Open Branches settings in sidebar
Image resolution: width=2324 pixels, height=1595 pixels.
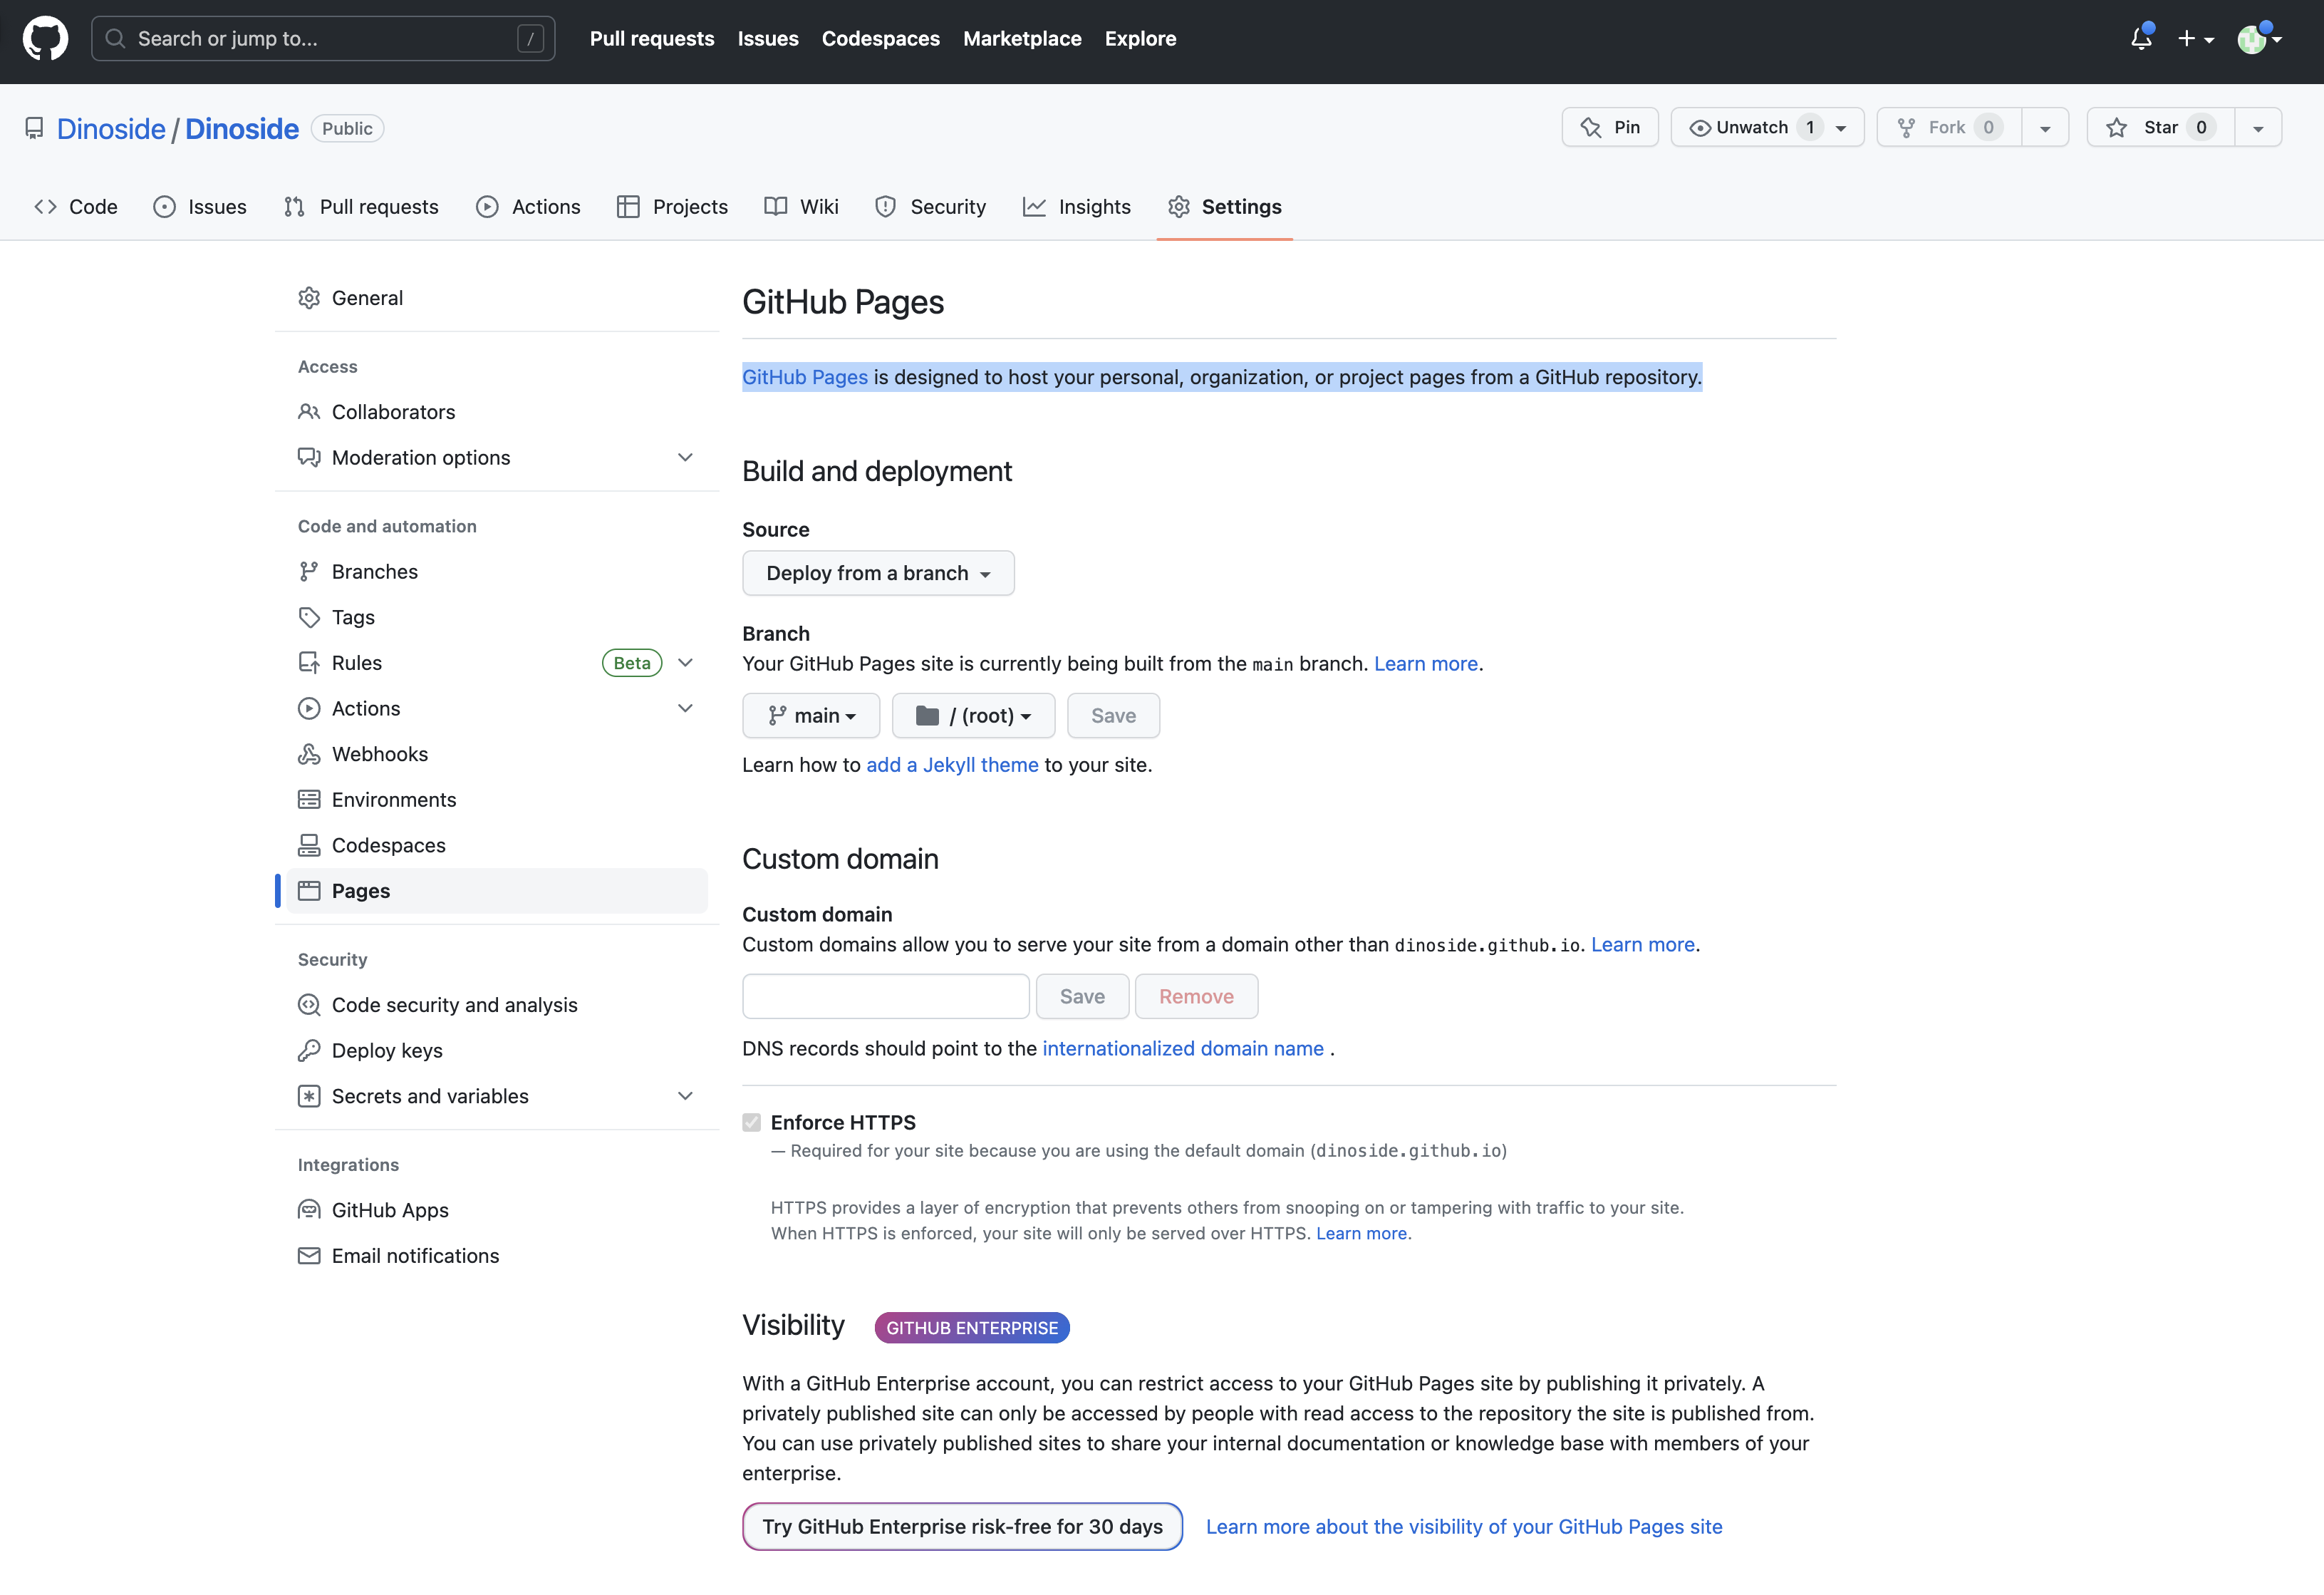[497, 572]
